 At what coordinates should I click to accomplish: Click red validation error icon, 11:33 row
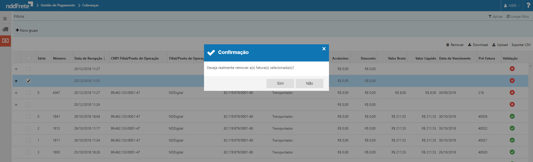pyautogui.click(x=512, y=81)
